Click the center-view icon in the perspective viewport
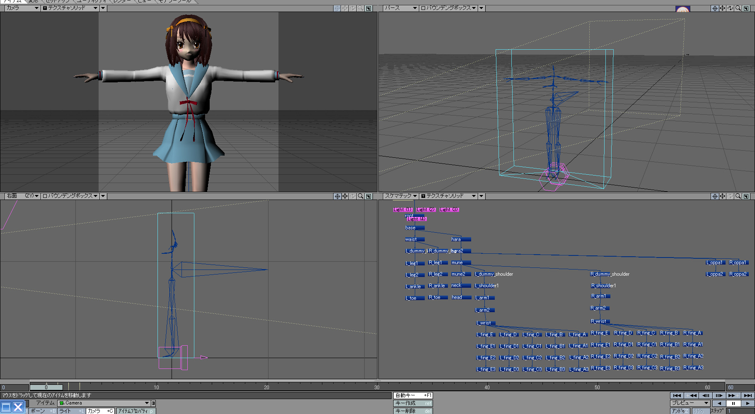The height and width of the screenshot is (414, 755). point(715,8)
